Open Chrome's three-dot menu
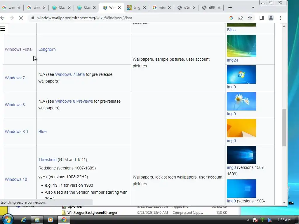Screen dimensions: 299x224 (280, 18)
